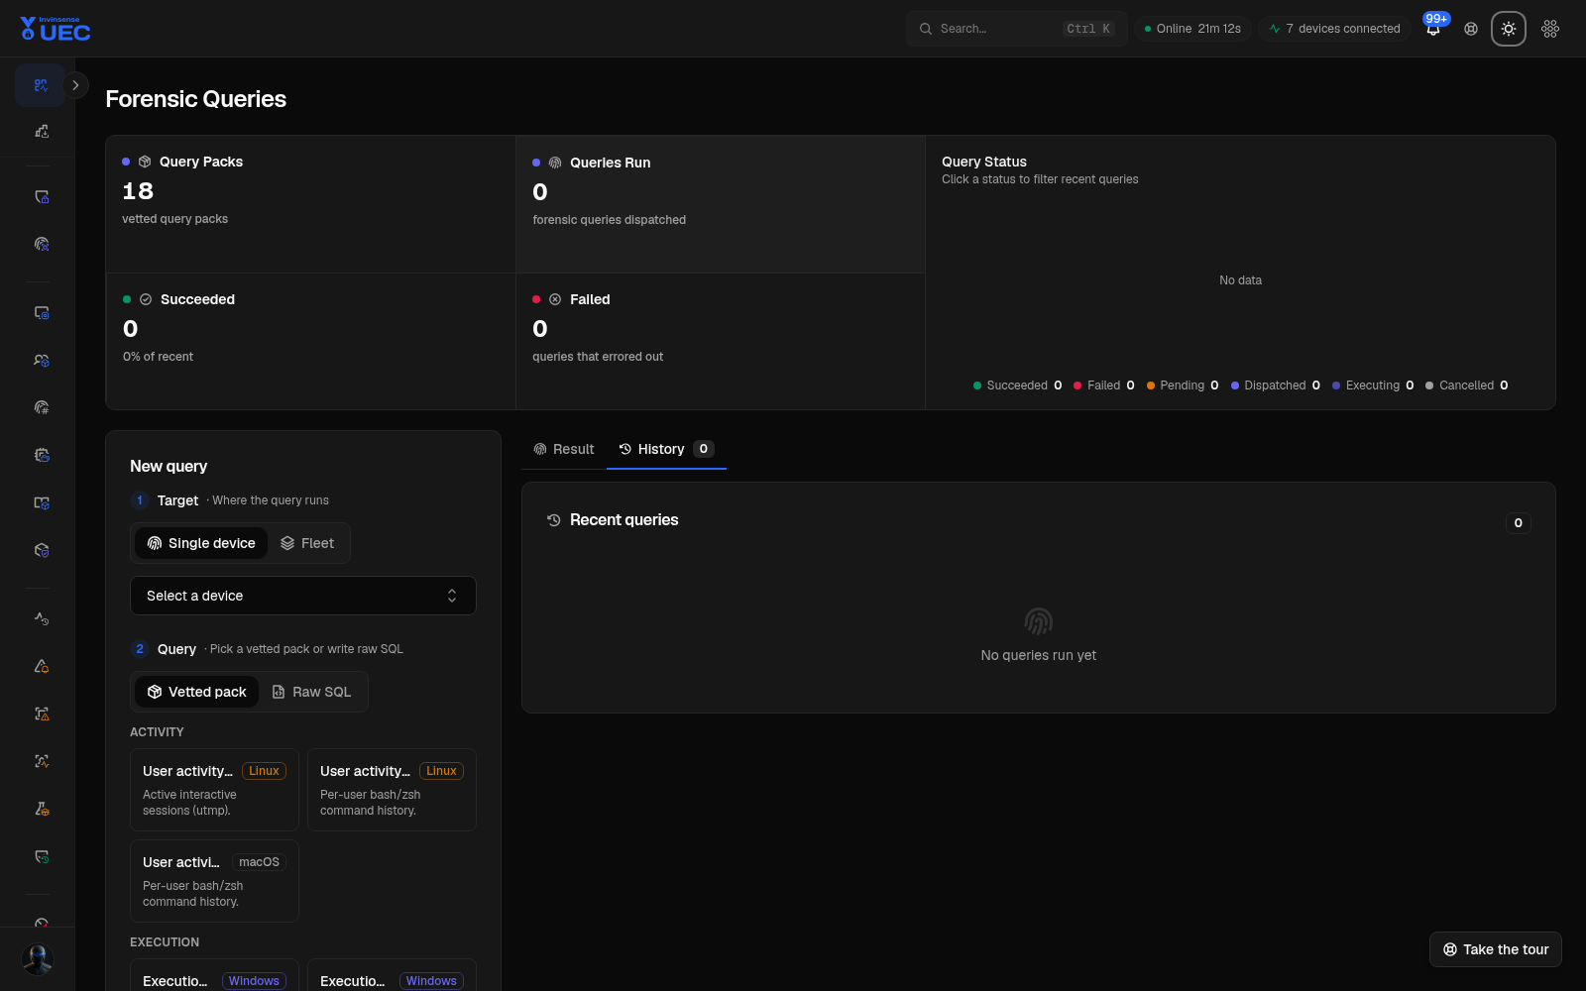
Task: Select the Vetted pack query option
Action: (196, 692)
